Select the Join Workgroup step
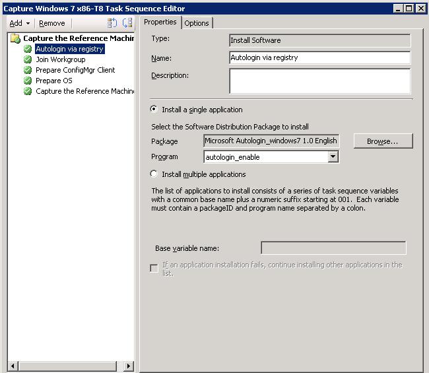 (61, 59)
